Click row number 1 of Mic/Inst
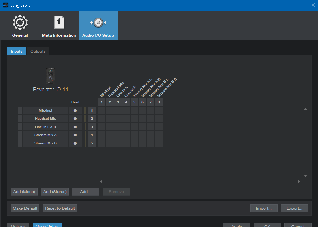The height and width of the screenshot is (227, 318). (x=92, y=110)
